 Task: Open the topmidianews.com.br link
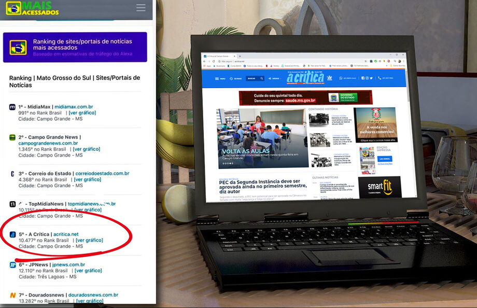click(92, 204)
